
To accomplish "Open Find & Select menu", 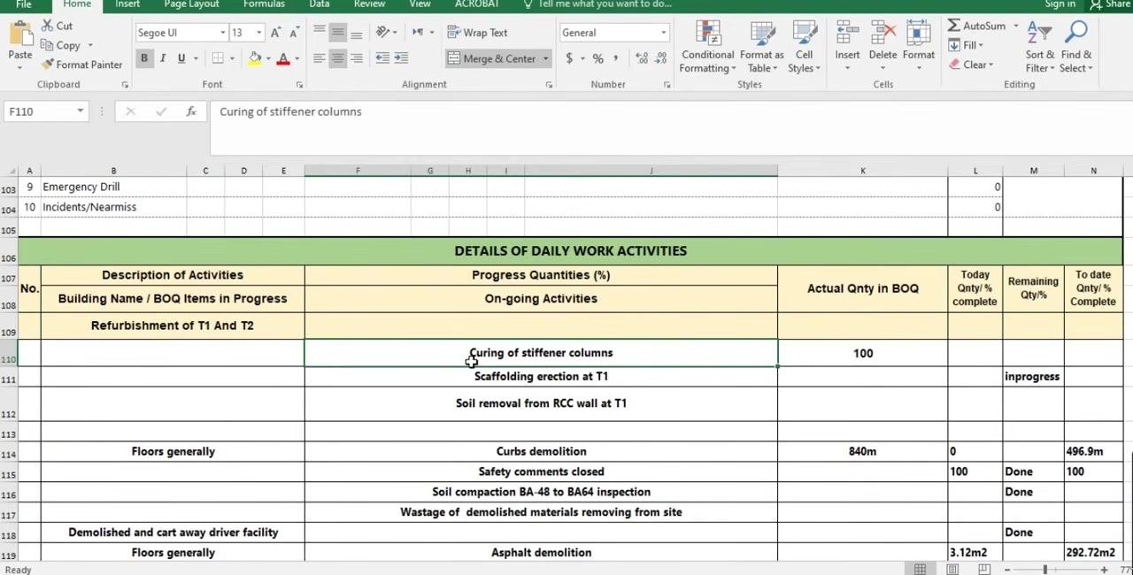I will [x=1076, y=47].
